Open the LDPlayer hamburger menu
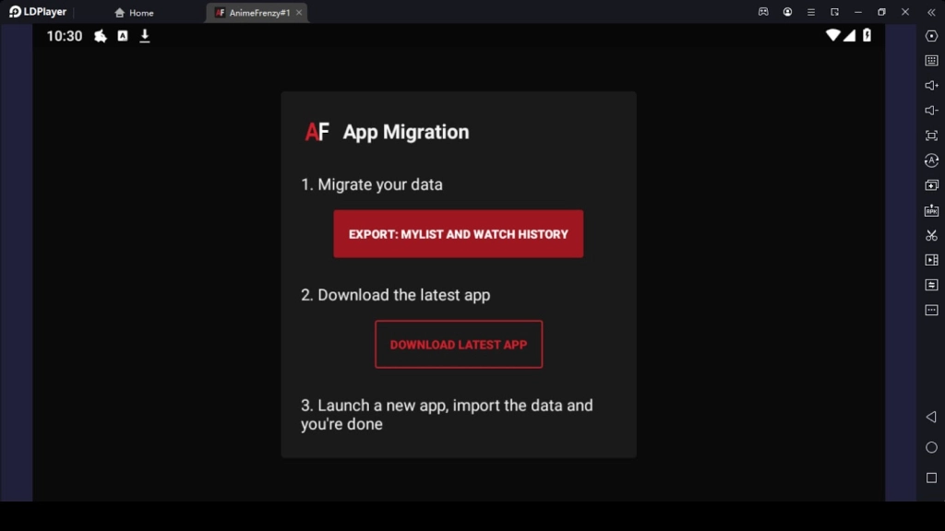The height and width of the screenshot is (531, 945). coord(810,12)
